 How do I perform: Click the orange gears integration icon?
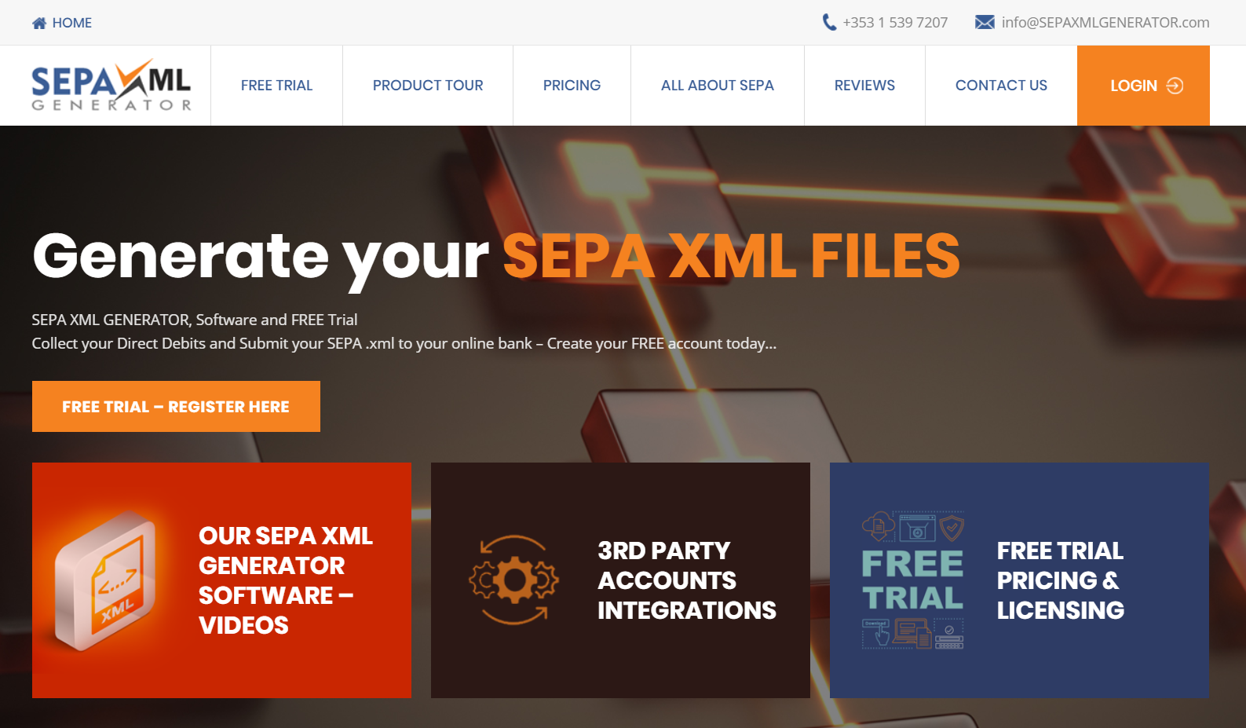[513, 580]
